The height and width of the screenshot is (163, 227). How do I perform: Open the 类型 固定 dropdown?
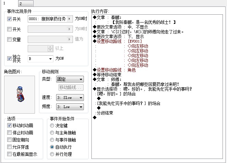(x=70, y=79)
